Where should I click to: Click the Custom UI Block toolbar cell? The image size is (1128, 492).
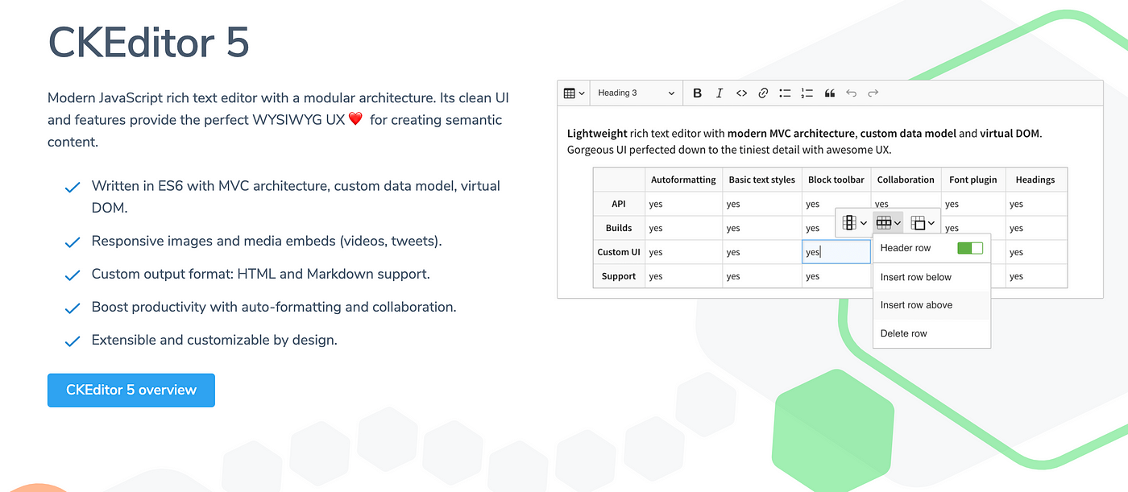tap(836, 252)
